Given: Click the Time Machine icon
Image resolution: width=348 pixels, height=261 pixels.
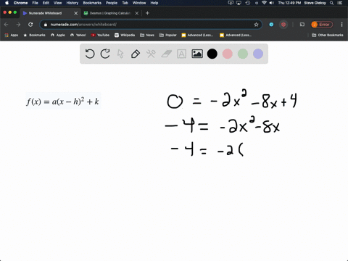Looking at the screenshot, I should pyautogui.click(x=248, y=3).
